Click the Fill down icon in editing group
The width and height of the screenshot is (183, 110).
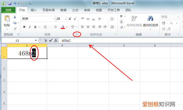pyautogui.click(x=121, y=22)
